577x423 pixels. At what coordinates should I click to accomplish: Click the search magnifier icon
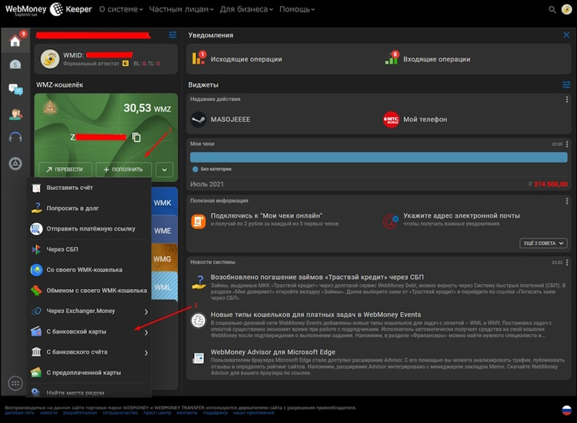(x=552, y=9)
